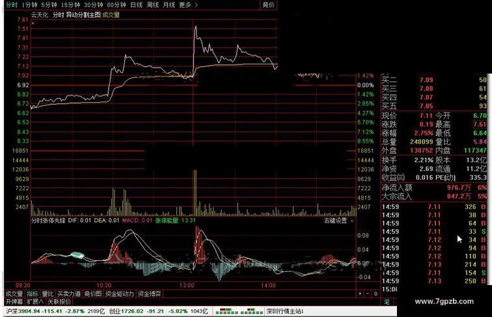Click the 深圳行情主站1 server status
The image size is (492, 317).
coord(285,311)
